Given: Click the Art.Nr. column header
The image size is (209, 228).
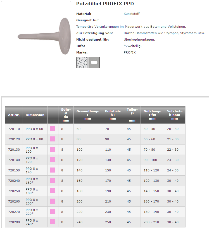Looking at the screenshot, I should pyautogui.click(x=14, y=115).
